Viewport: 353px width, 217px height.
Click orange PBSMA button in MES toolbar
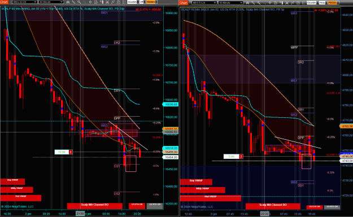pyautogui.click(x=333, y=3)
